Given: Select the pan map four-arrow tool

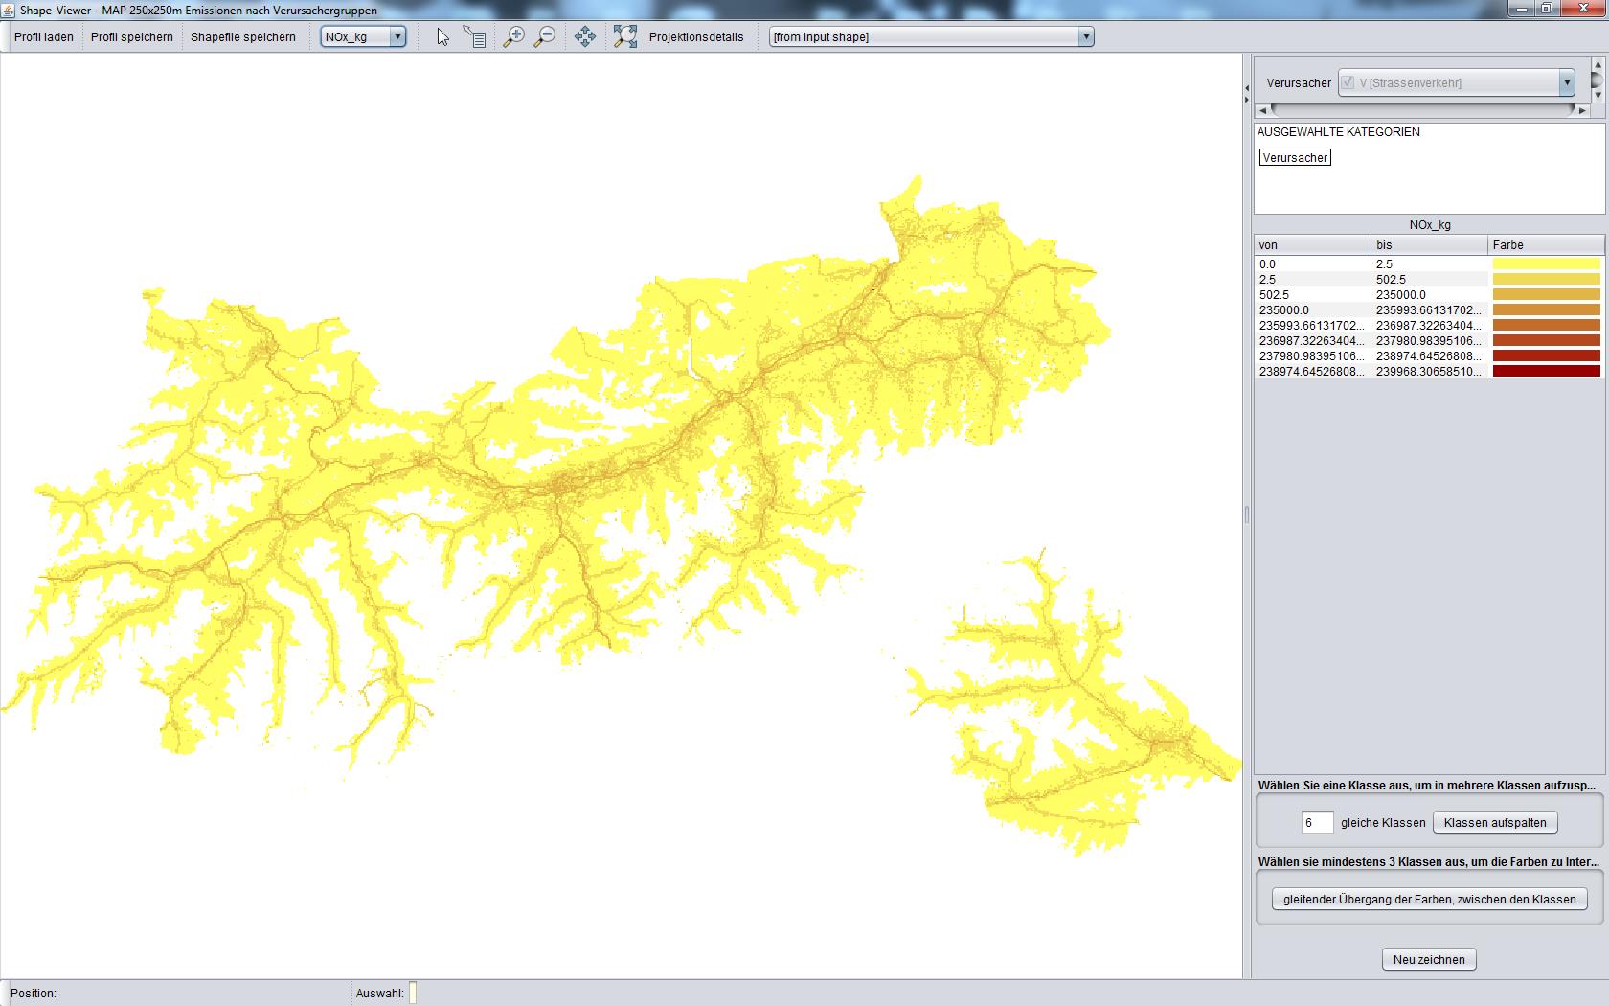Looking at the screenshot, I should click(585, 37).
